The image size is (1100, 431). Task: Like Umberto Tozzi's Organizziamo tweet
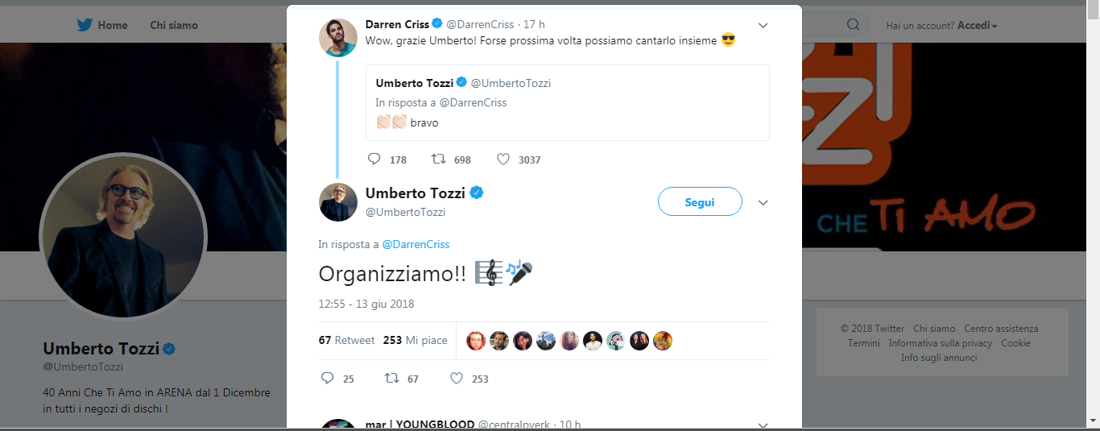pos(456,378)
